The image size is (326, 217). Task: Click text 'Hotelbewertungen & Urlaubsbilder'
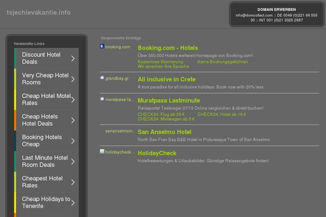point(170,161)
